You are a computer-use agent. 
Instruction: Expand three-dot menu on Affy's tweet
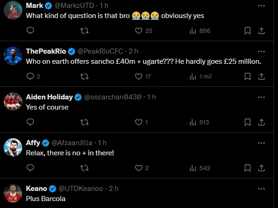[x=261, y=143]
